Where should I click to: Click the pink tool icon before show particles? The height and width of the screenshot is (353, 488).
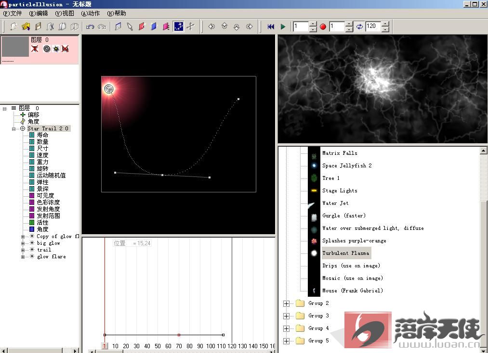(x=166, y=27)
